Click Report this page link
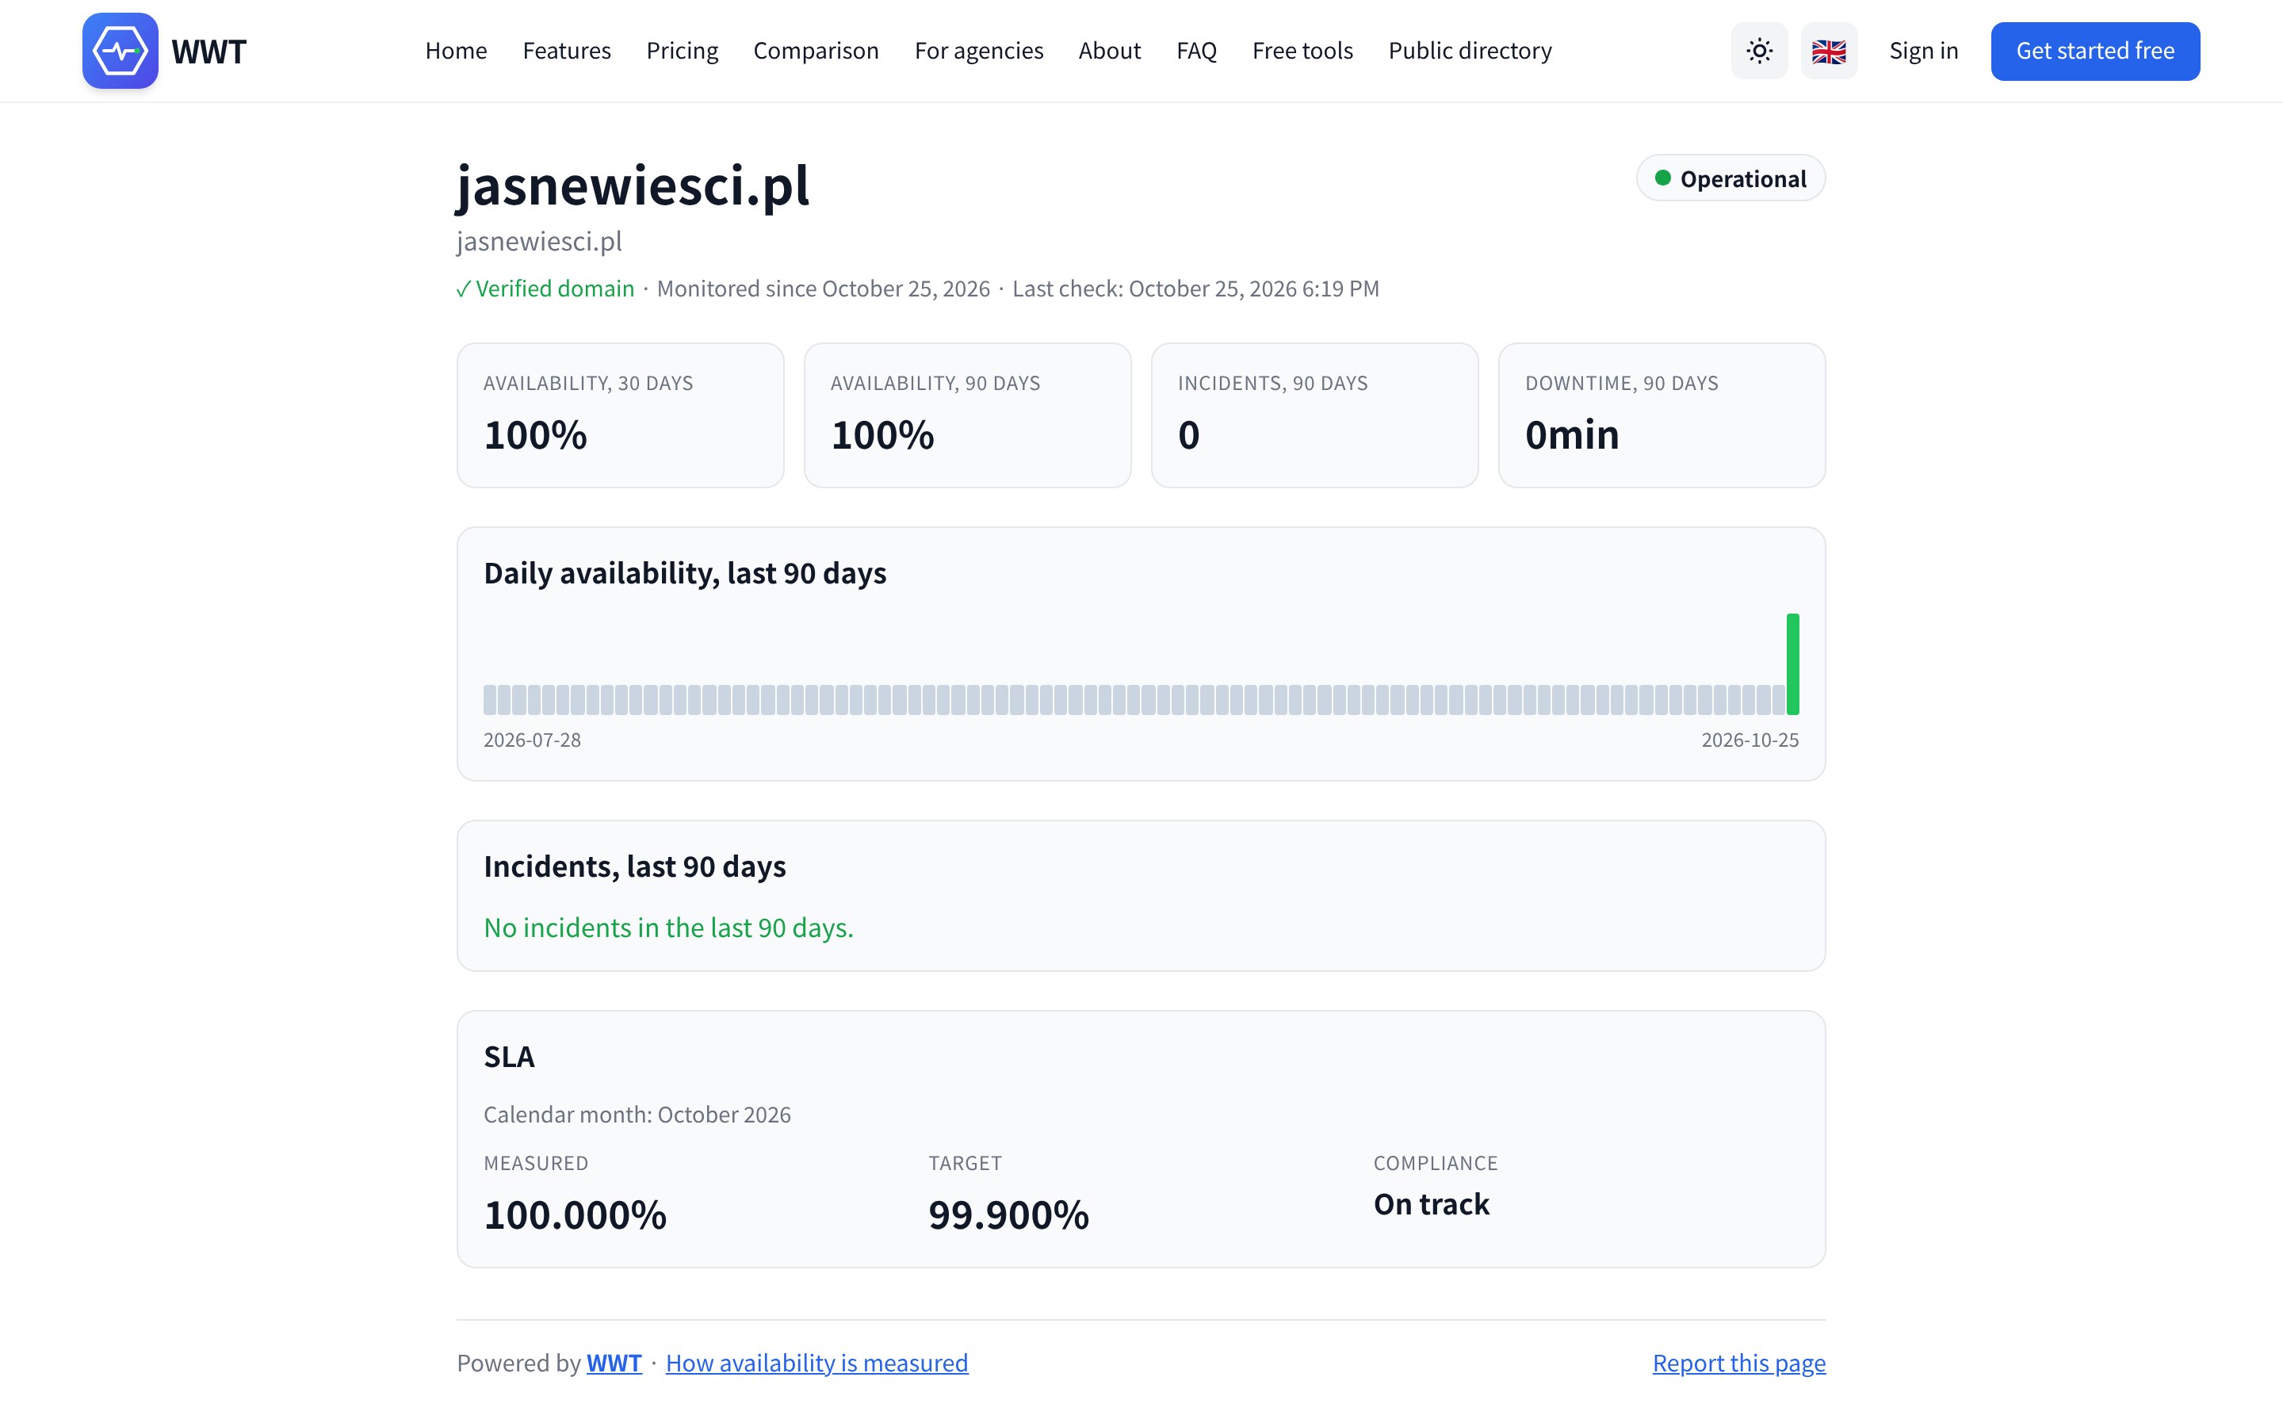 coord(1738,1363)
